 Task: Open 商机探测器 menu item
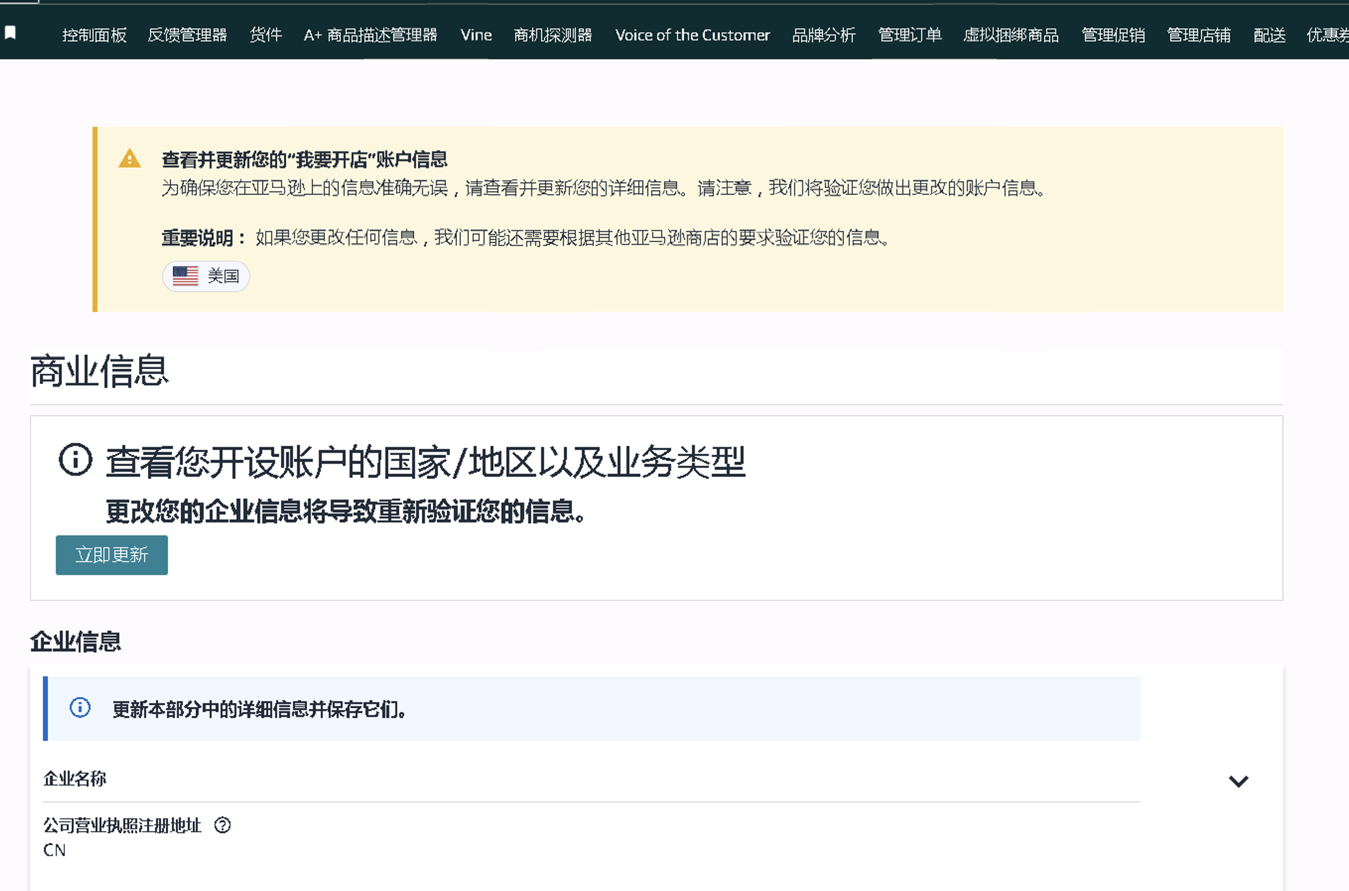[x=552, y=35]
